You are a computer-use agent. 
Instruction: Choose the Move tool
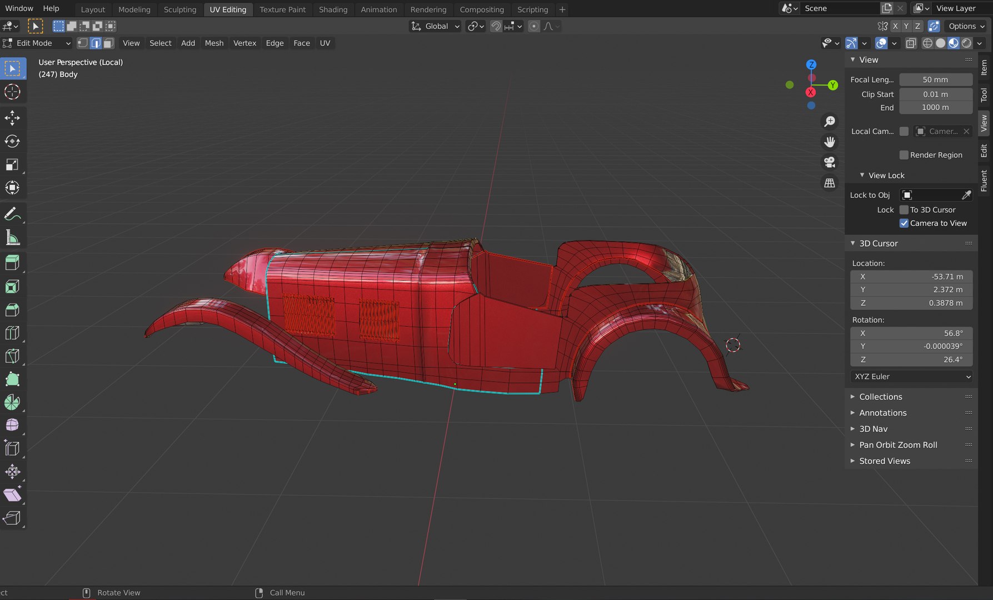(12, 118)
